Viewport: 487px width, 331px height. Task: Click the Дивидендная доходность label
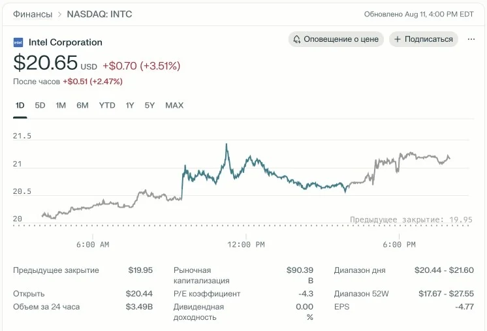click(198, 312)
